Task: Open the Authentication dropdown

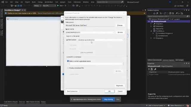Action: pyautogui.click(x=123, y=40)
